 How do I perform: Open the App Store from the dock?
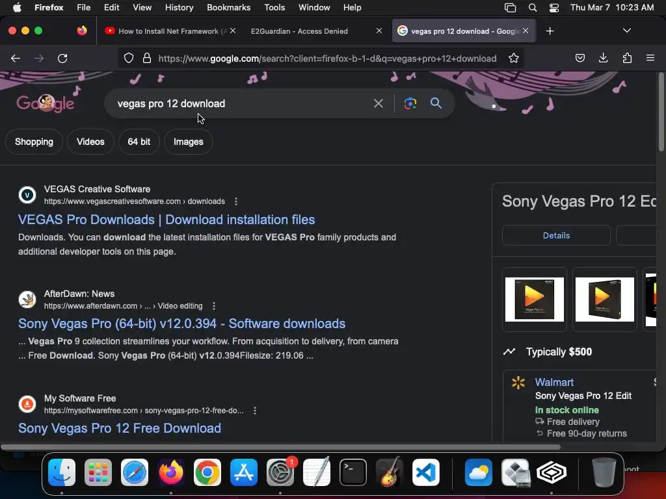[244, 472]
